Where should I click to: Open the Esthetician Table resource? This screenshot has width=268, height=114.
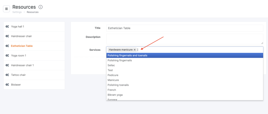pos(22,46)
